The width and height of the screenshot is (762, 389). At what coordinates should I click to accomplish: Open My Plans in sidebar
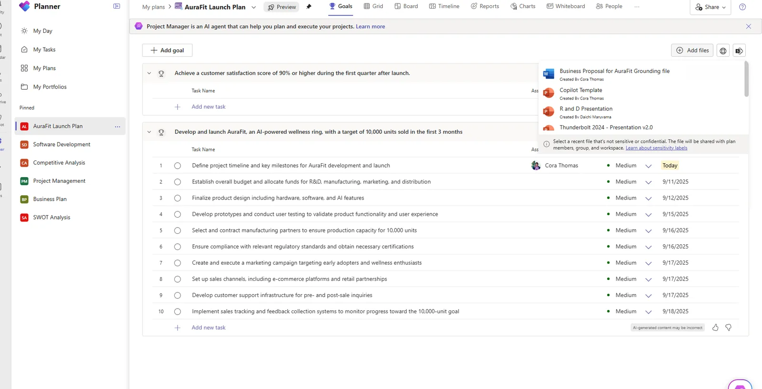click(44, 68)
